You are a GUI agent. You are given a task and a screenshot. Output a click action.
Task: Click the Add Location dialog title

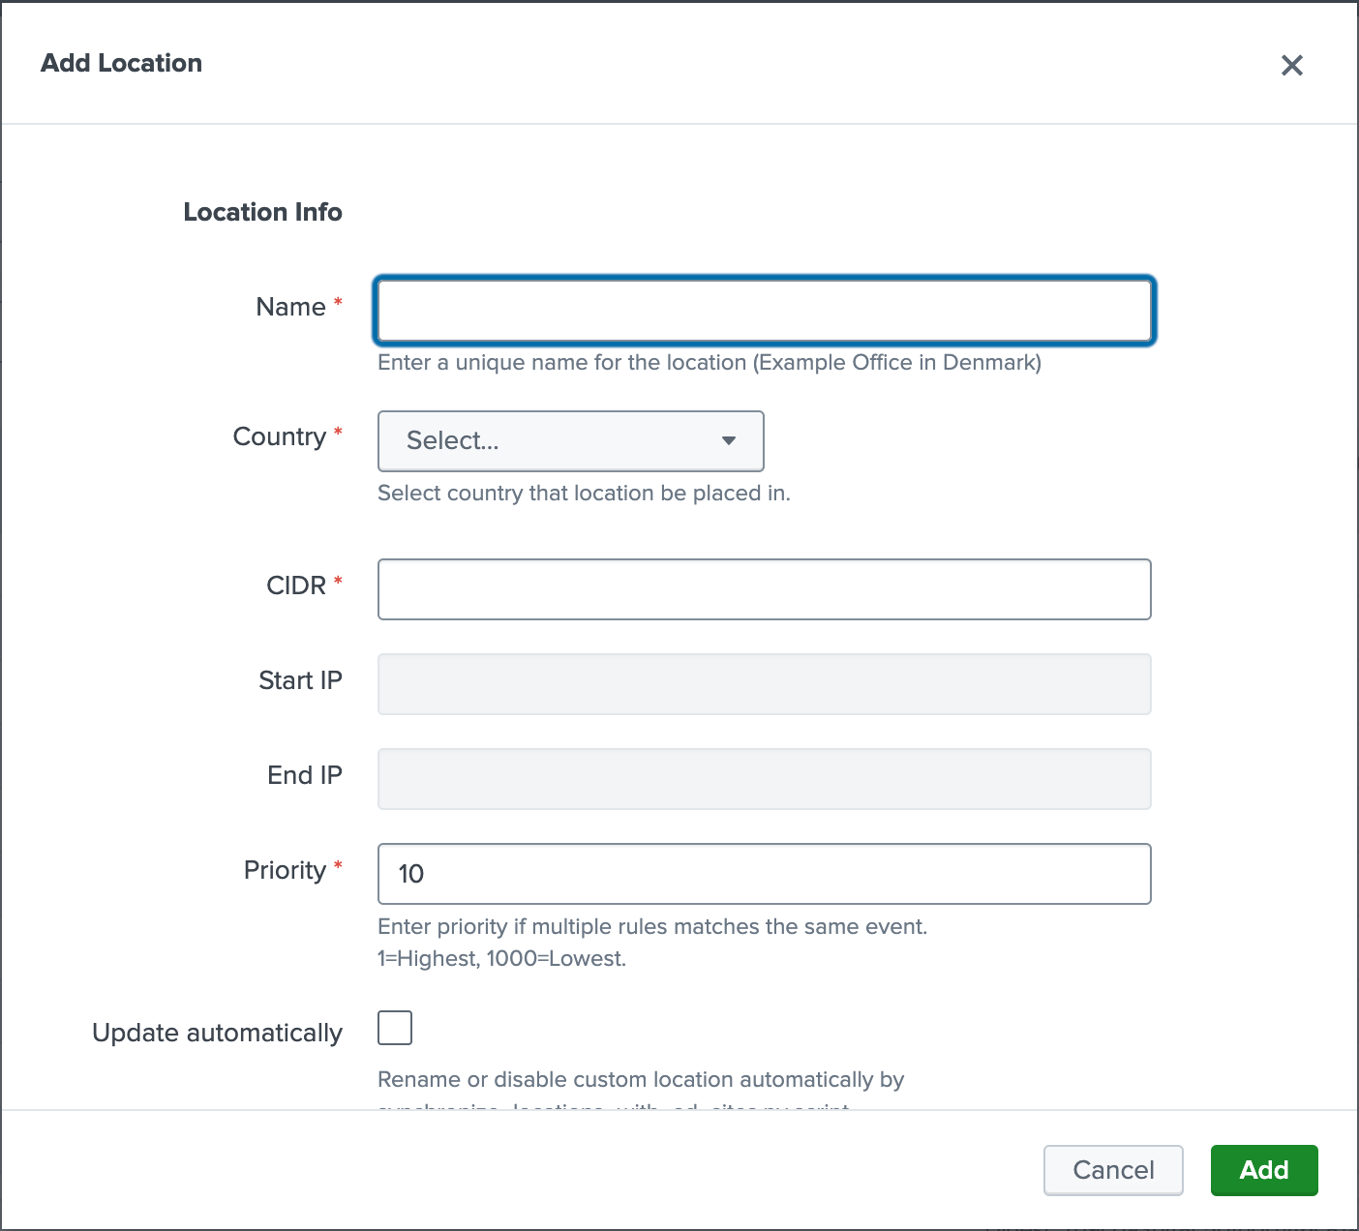pos(121,63)
